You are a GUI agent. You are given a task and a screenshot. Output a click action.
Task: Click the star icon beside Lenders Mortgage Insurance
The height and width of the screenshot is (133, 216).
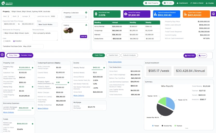click(32, 108)
